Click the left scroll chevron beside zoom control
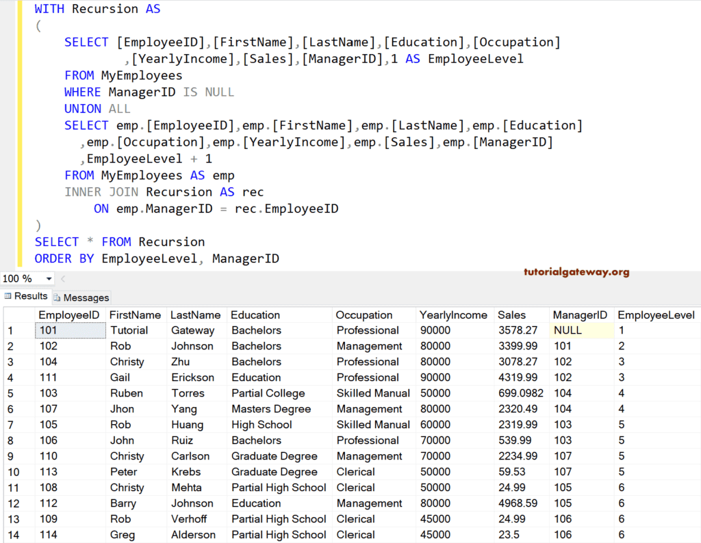The width and height of the screenshot is (701, 543). point(62,279)
